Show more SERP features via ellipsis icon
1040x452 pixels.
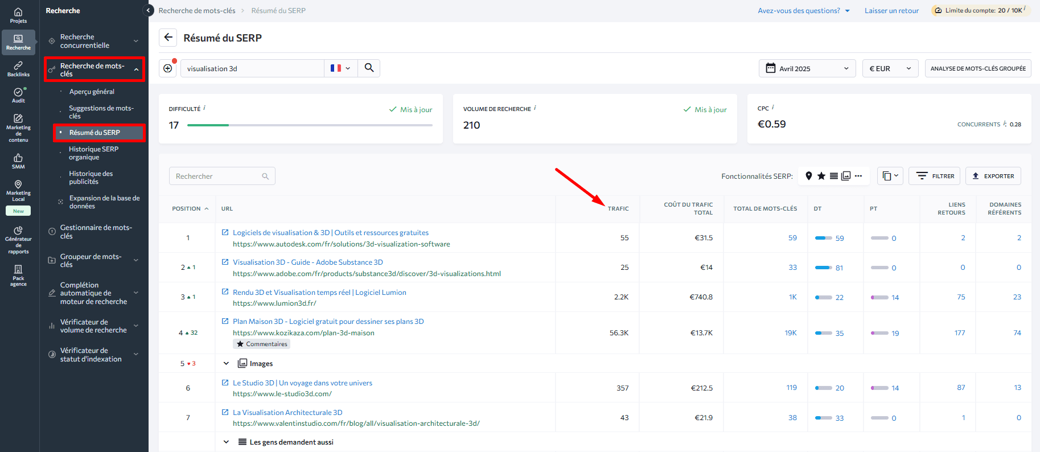tap(858, 176)
